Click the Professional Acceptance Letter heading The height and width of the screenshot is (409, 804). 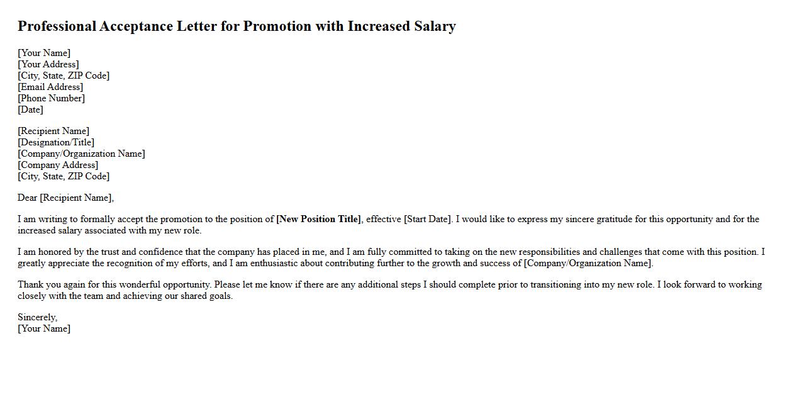pyautogui.click(x=237, y=26)
